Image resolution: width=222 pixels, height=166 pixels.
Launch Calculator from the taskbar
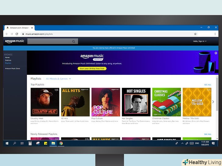30,144
